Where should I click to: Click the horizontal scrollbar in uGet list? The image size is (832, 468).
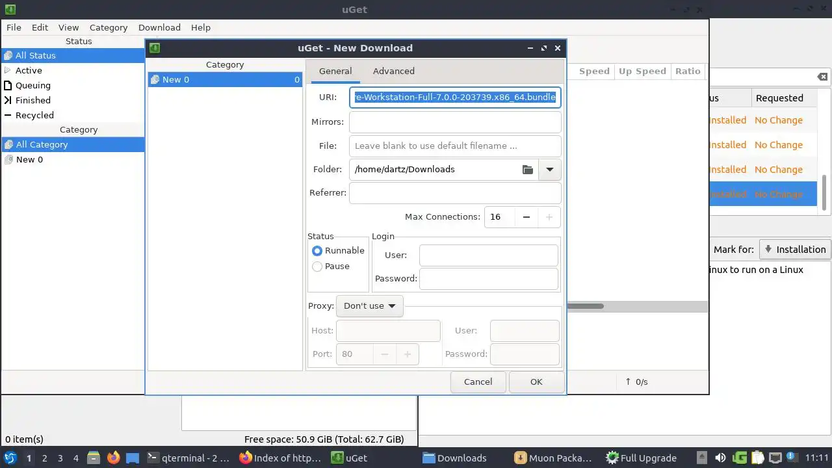(585, 306)
